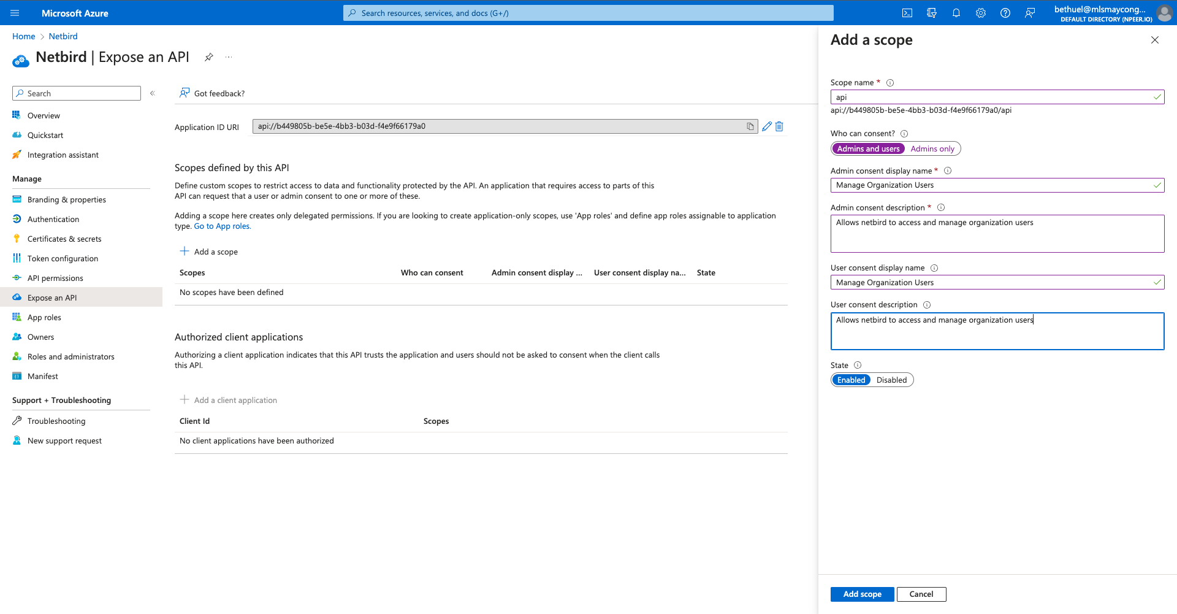
Task: Click the info icon next to Scope name
Action: click(890, 83)
